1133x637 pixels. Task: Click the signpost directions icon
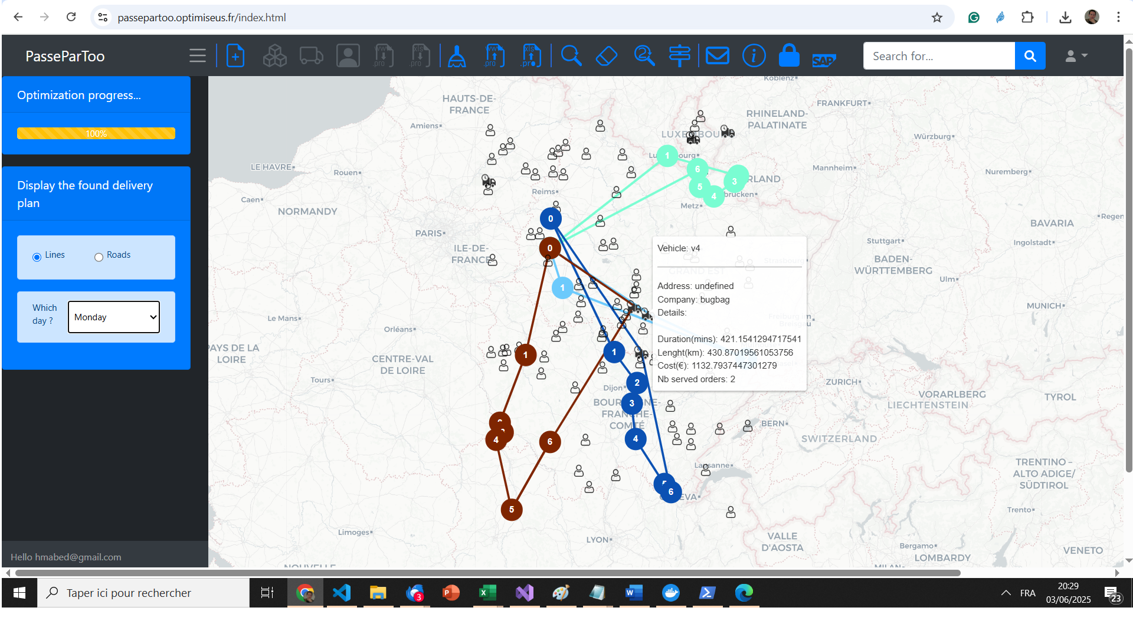680,56
